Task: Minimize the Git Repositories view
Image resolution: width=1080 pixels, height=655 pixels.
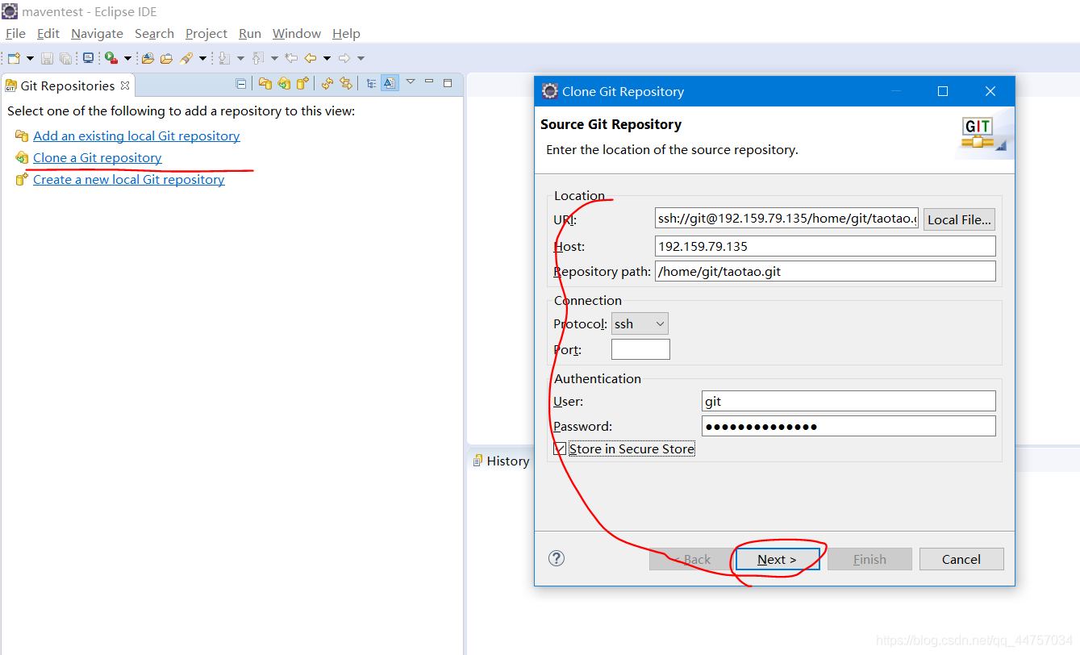Action: coord(429,81)
